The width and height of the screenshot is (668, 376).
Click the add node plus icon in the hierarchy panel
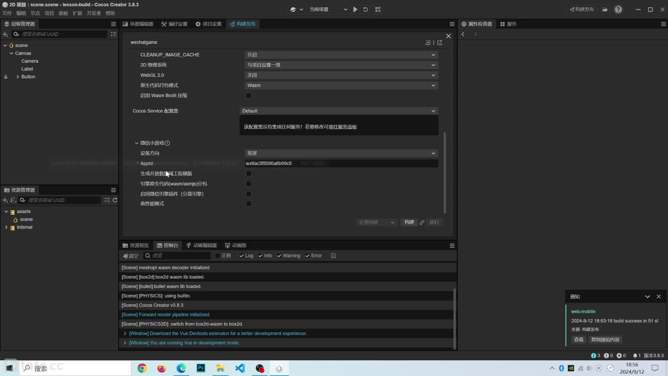(x=5, y=34)
